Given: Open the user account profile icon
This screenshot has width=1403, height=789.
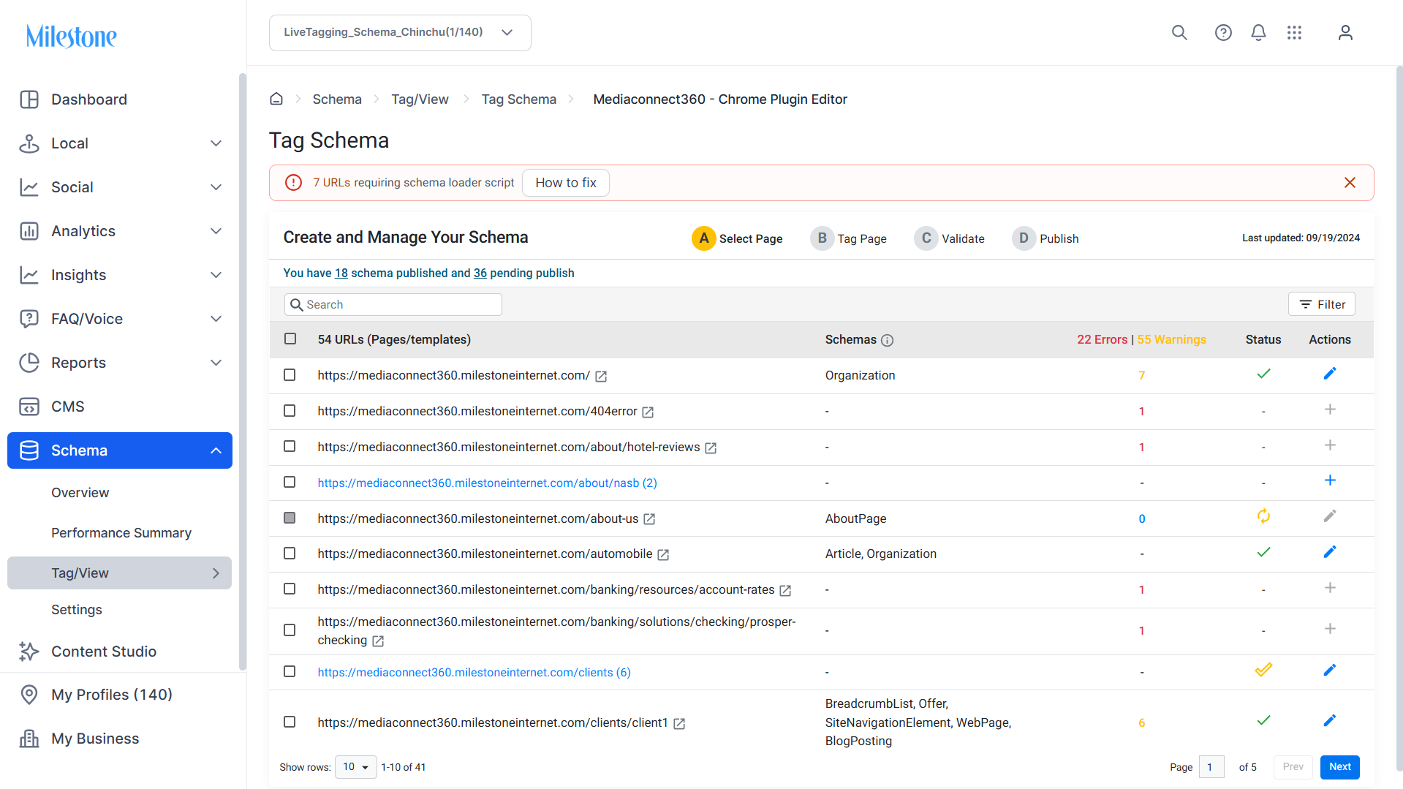Looking at the screenshot, I should 1345,33.
